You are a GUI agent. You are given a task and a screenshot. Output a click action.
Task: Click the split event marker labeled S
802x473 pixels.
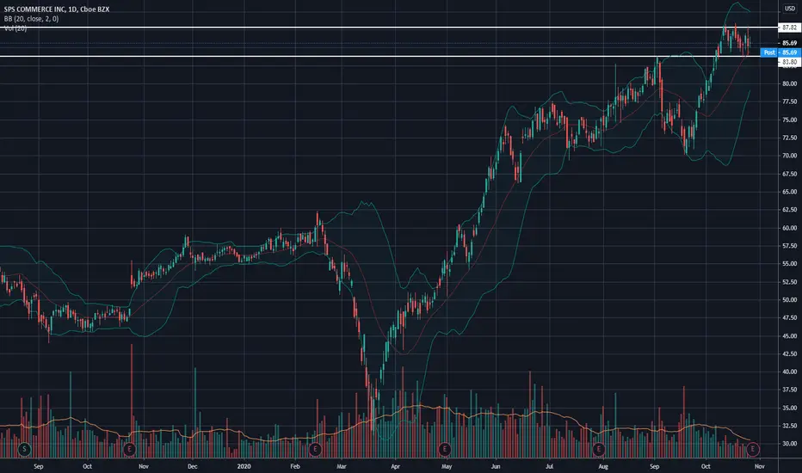coord(24,450)
